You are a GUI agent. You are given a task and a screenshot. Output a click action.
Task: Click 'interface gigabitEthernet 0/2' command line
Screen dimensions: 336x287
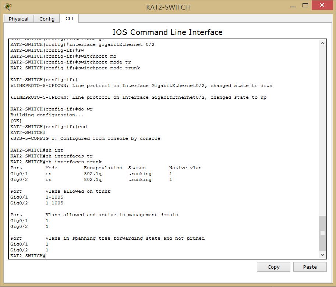pyautogui.click(x=82, y=44)
